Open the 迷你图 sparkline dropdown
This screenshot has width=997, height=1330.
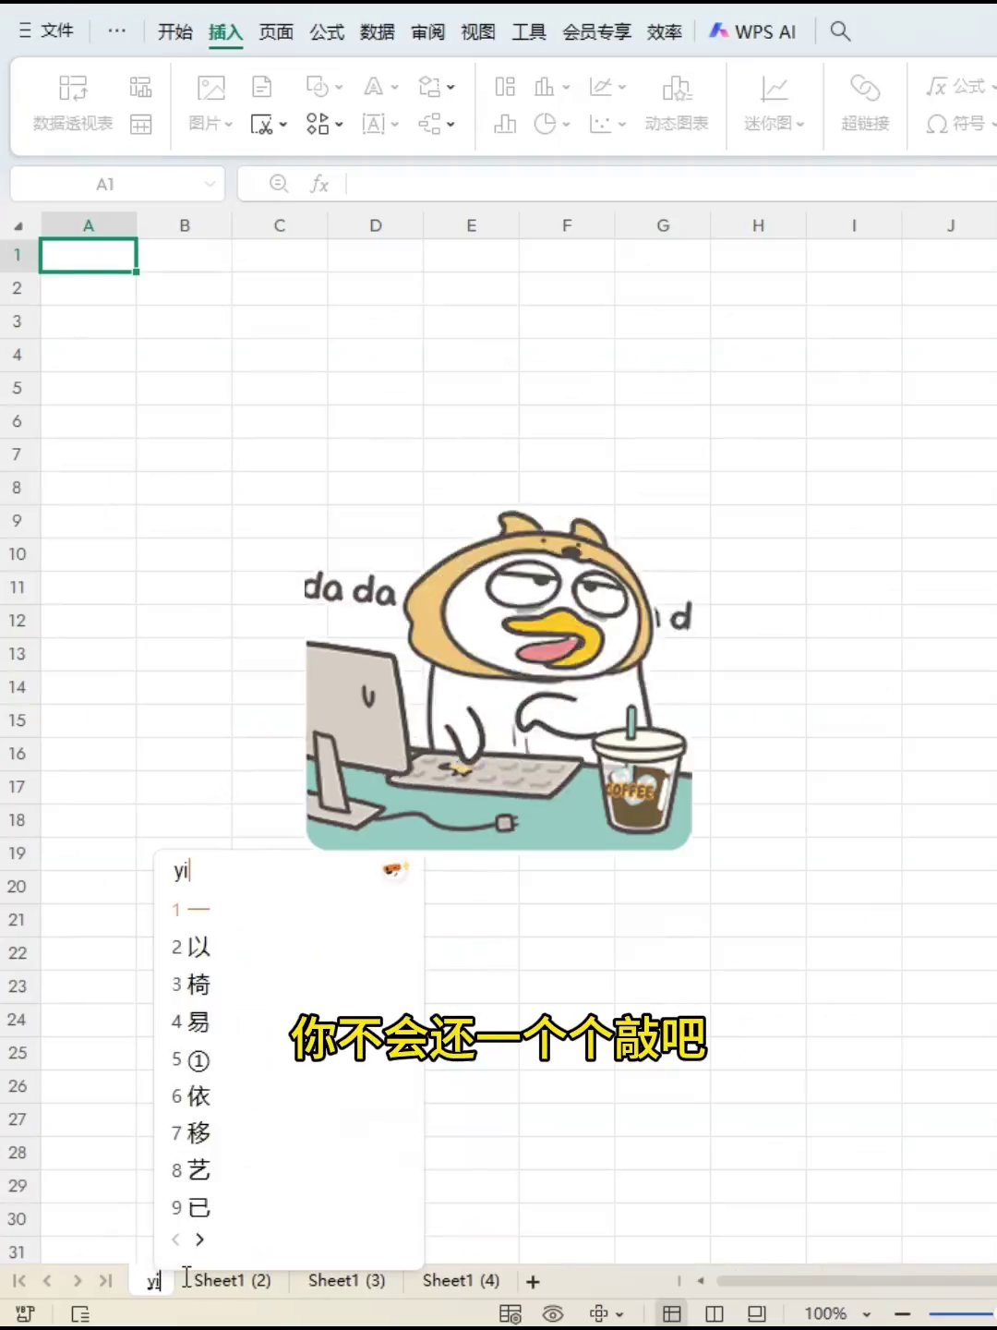coord(775,103)
